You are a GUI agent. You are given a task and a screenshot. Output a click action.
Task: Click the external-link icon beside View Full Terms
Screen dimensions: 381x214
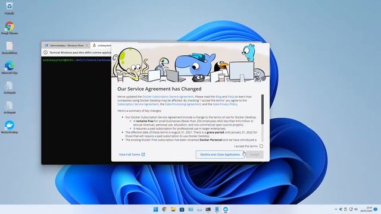[x=143, y=155]
